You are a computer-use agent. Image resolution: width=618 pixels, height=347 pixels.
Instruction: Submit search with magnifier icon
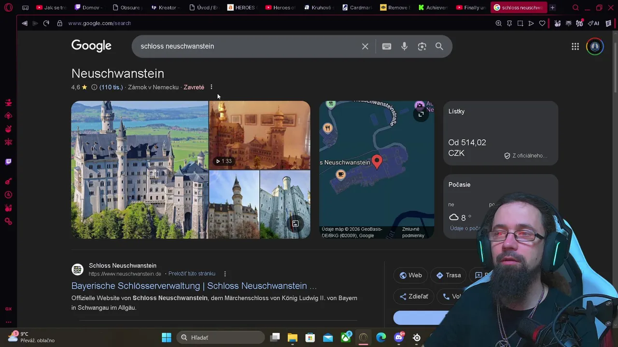pos(439,46)
